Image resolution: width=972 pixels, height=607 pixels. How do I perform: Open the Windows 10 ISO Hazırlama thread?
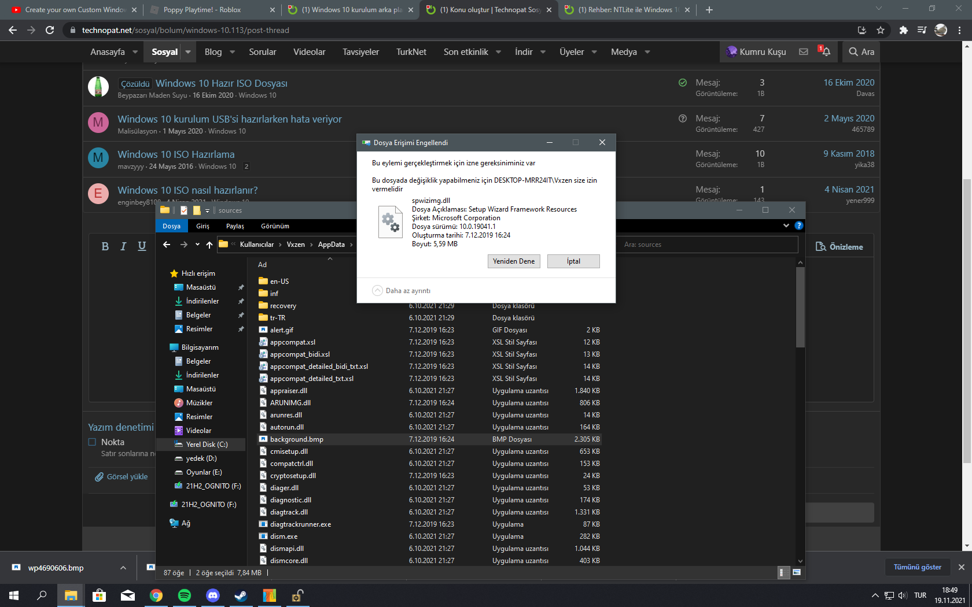176,154
